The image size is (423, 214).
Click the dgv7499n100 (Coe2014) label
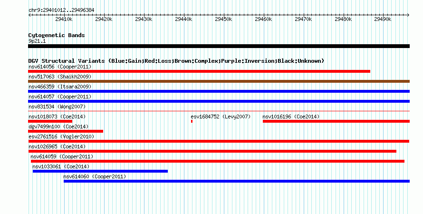click(x=58, y=126)
